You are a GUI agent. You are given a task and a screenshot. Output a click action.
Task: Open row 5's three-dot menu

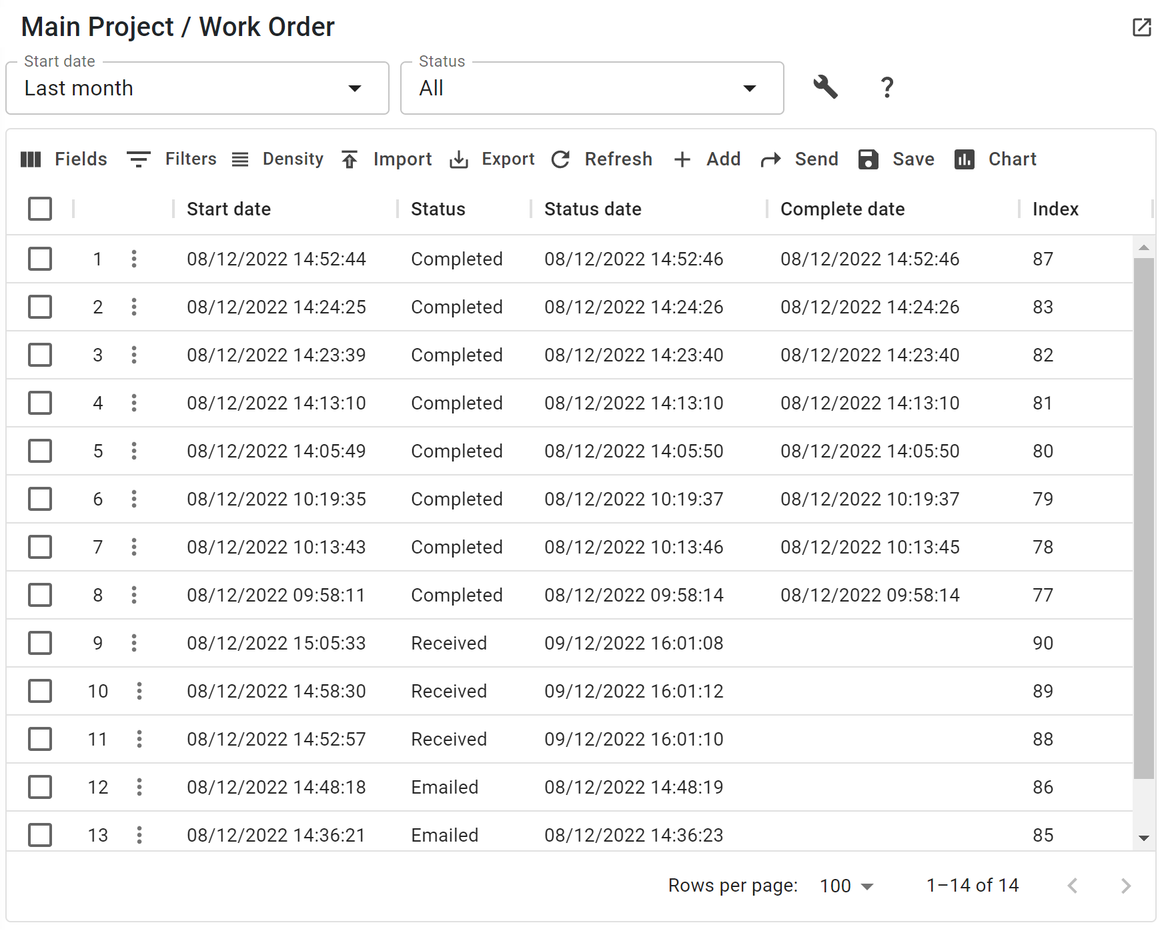[134, 451]
